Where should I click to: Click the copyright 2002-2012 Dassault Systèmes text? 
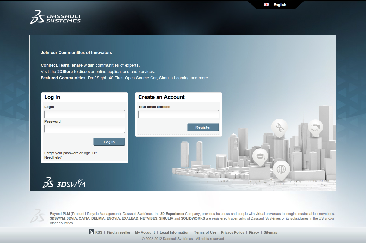pos(183,239)
